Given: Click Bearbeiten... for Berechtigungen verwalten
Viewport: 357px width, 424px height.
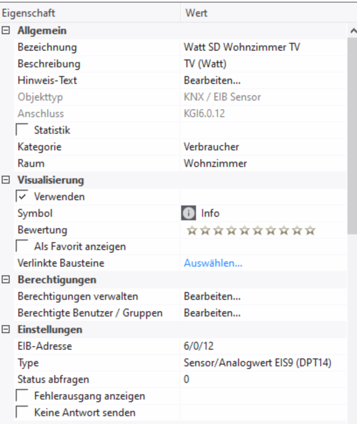Looking at the screenshot, I should pos(212,296).
